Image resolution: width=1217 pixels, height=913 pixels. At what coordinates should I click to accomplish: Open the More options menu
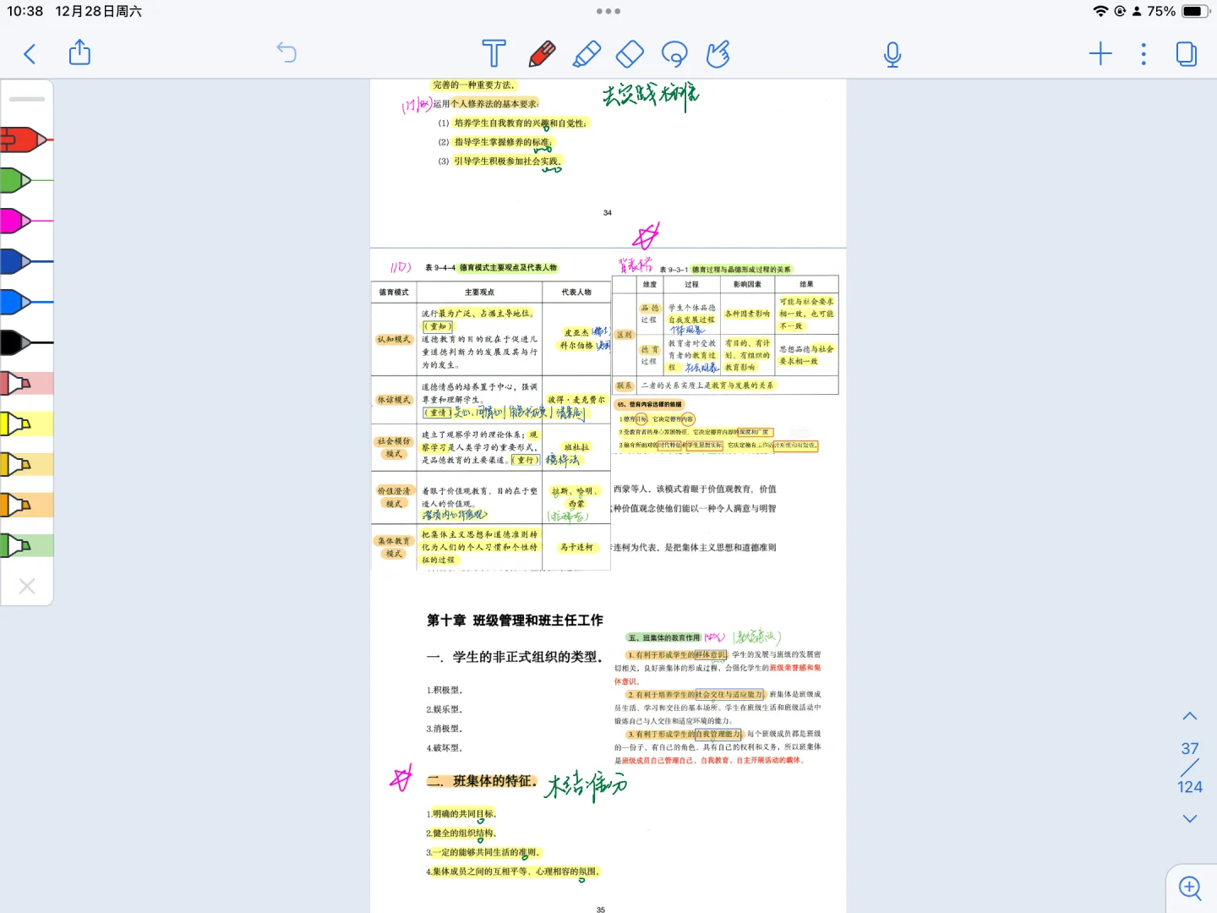coord(1143,53)
